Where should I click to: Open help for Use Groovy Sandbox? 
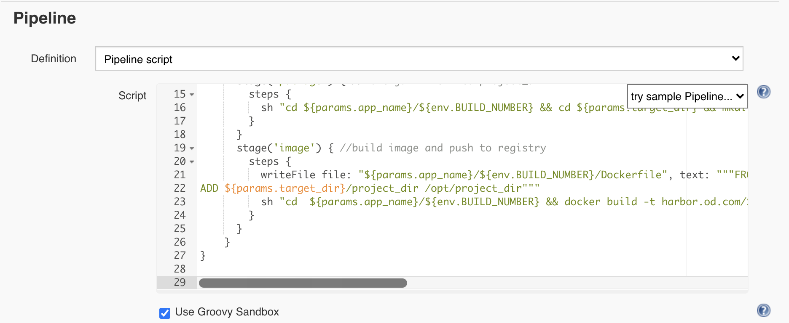(763, 310)
